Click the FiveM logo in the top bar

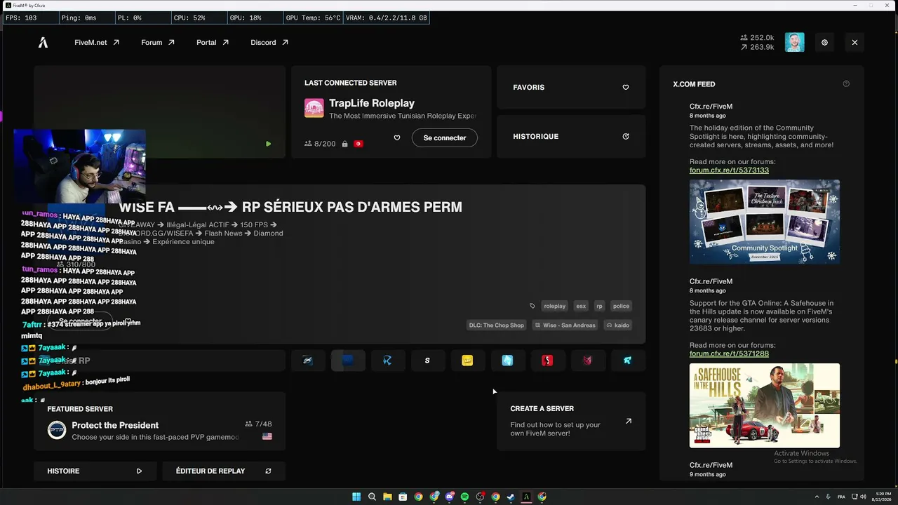[43, 43]
